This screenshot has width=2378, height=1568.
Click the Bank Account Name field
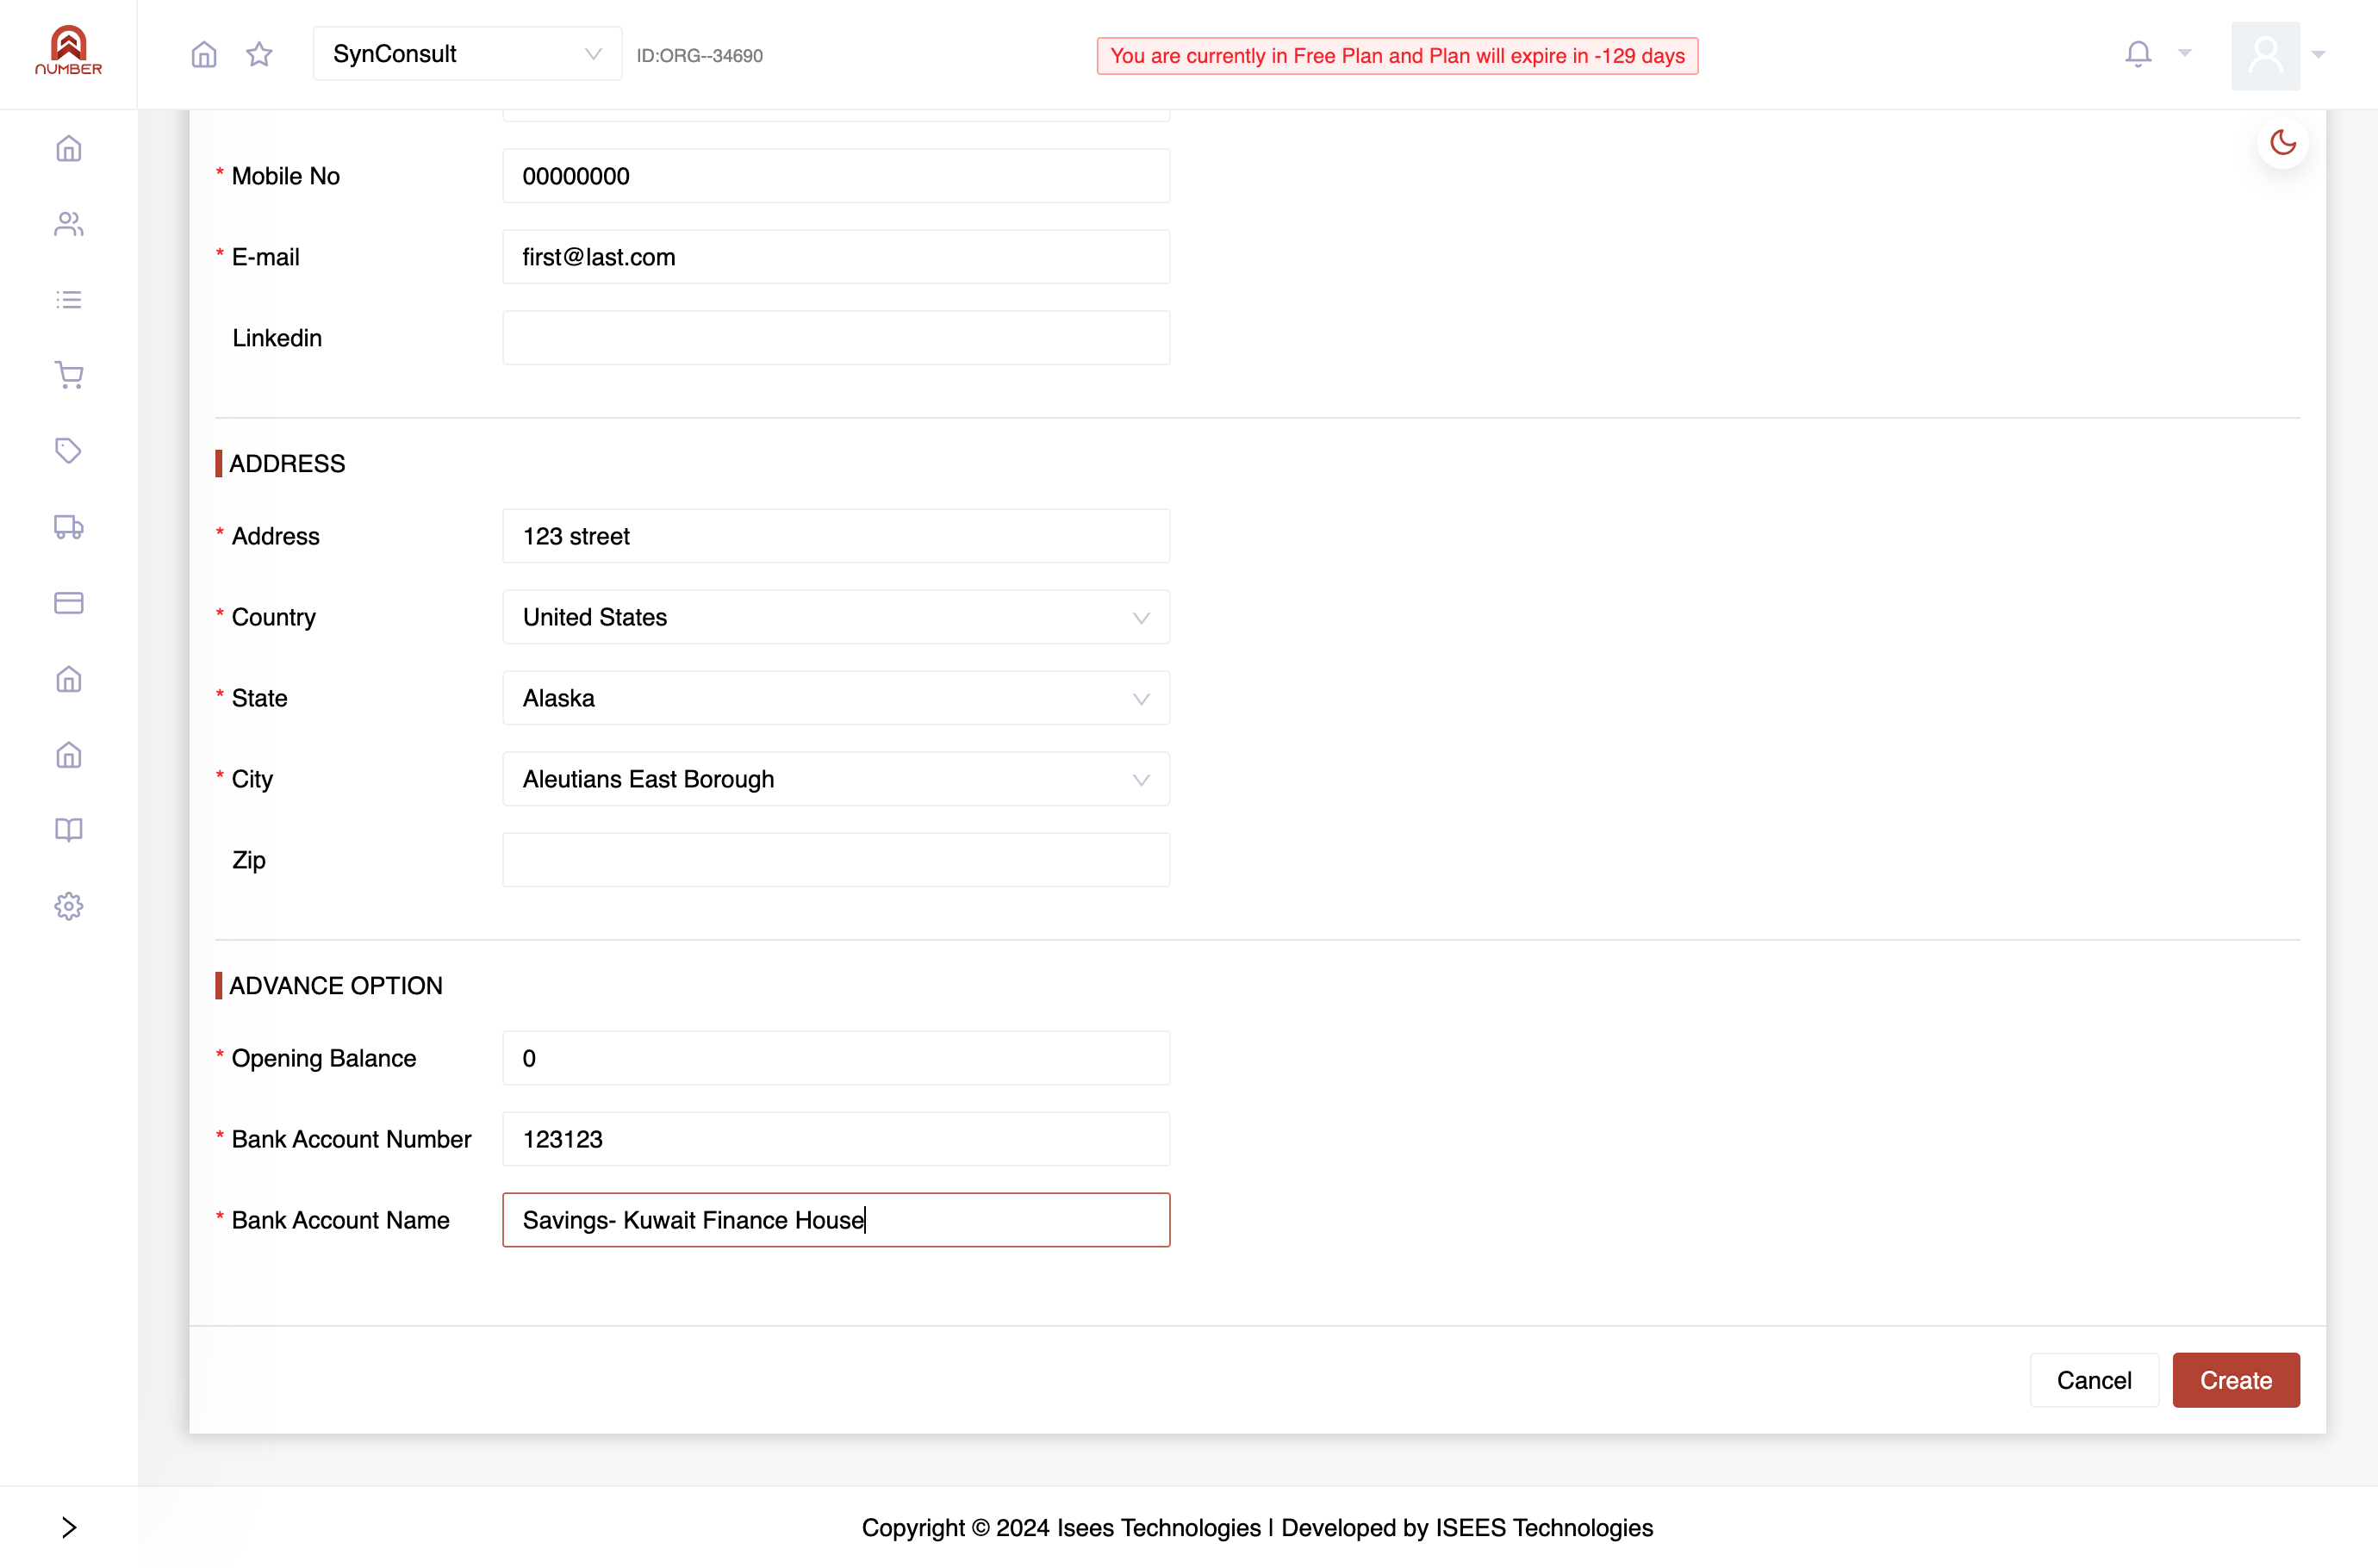pos(836,1220)
